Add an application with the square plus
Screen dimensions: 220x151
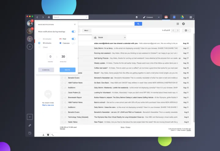30,117
